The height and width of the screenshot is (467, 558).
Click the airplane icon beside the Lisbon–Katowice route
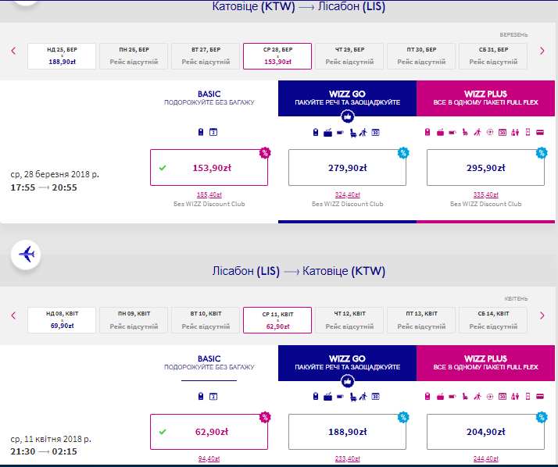pyautogui.click(x=27, y=254)
